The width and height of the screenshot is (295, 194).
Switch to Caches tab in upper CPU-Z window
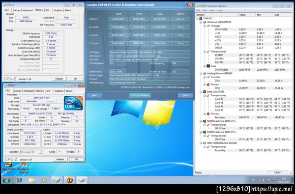17,10
